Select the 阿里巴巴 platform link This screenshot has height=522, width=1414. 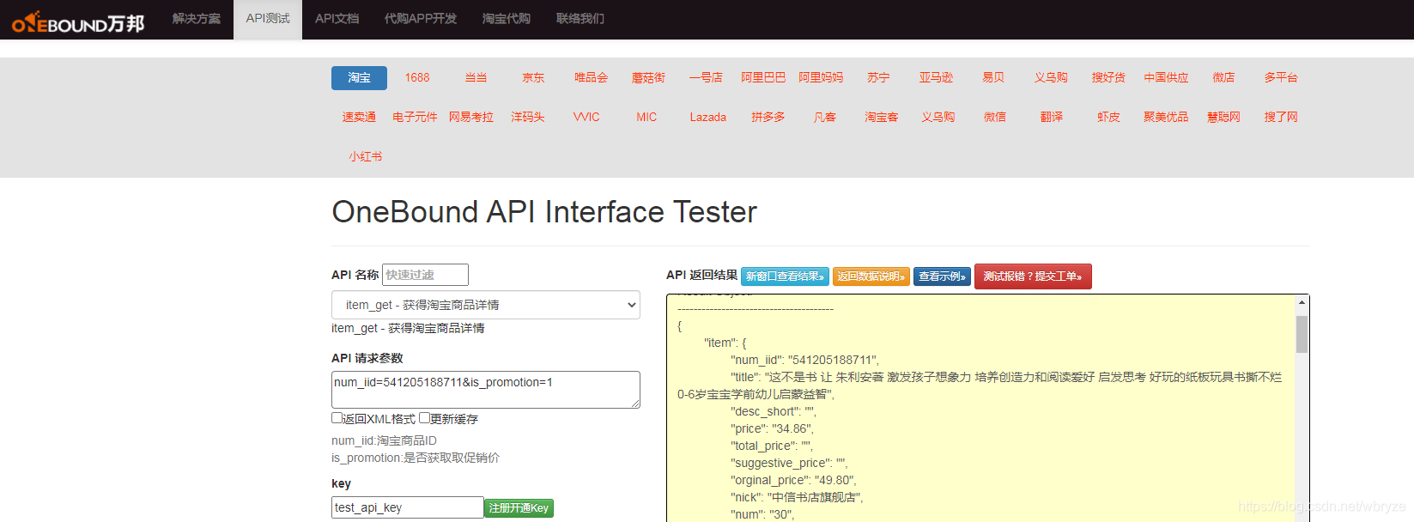point(763,78)
